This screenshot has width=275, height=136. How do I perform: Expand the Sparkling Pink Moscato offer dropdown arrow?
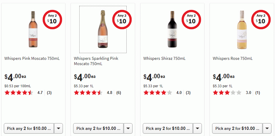[x=128, y=128]
